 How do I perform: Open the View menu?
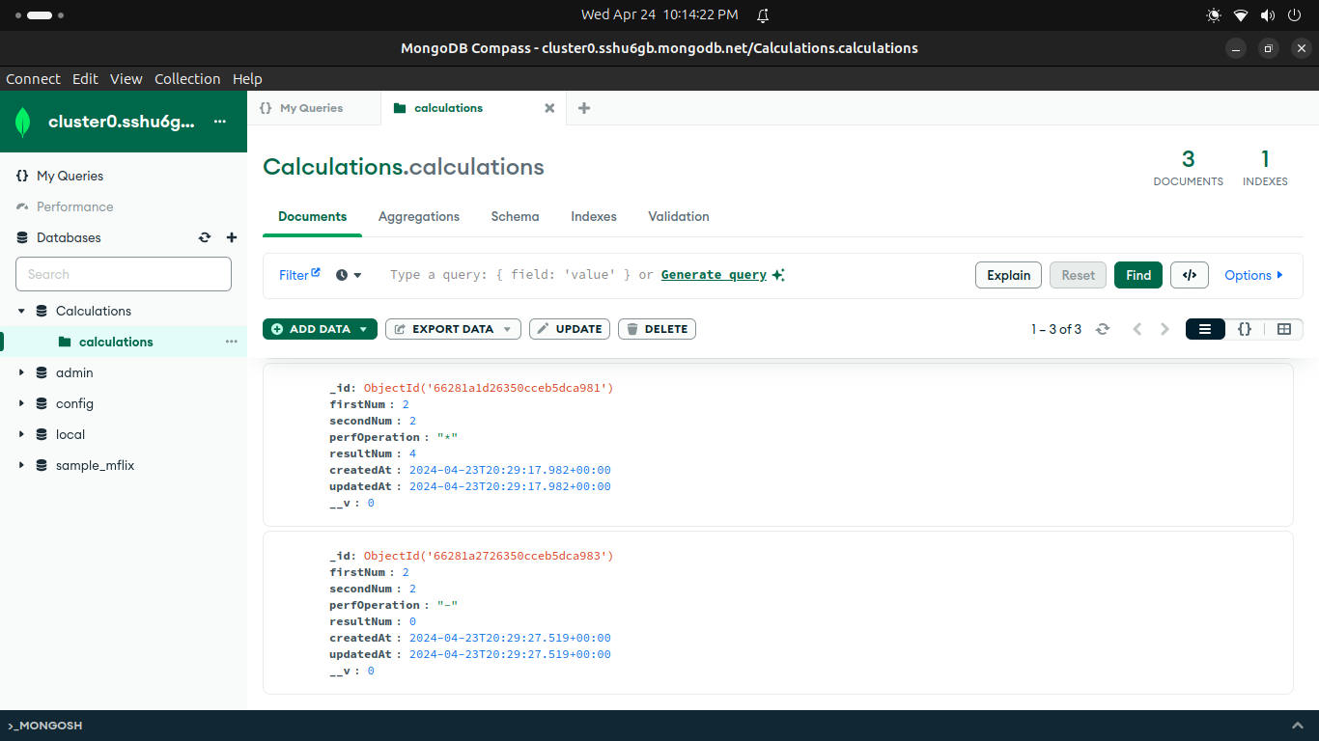coord(126,79)
